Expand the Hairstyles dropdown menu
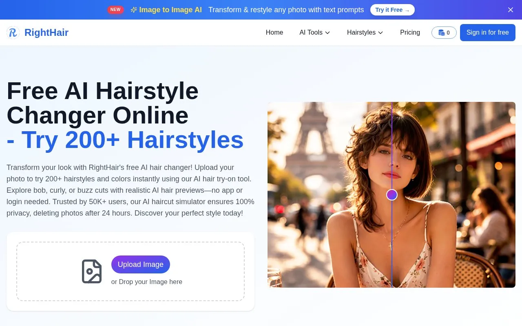 coord(365,33)
